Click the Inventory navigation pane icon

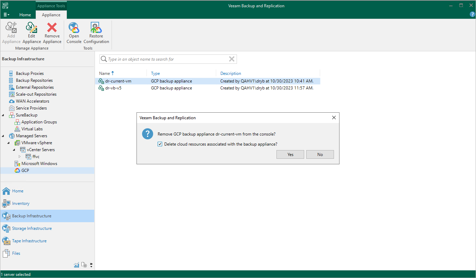click(x=6, y=203)
